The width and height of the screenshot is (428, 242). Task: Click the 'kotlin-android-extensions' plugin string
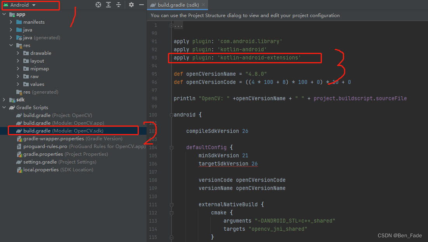click(x=259, y=57)
